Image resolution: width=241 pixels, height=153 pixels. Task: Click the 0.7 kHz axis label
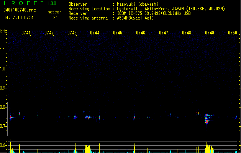coord(3,126)
